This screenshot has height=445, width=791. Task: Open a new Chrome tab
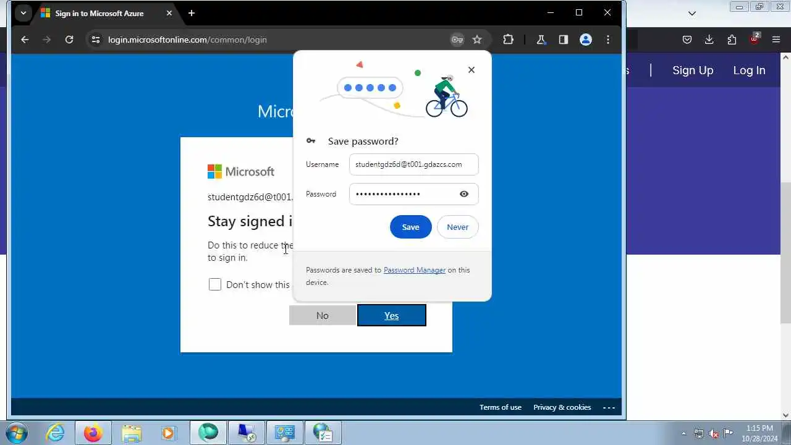click(192, 13)
